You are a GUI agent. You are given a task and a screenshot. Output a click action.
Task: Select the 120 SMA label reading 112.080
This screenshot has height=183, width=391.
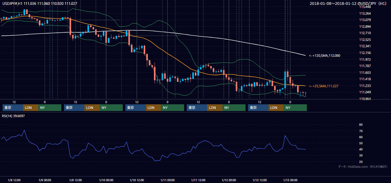[324, 56]
